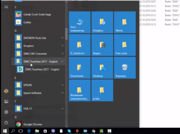Expand DWG DXF Converter chevron

(x=63, y=54)
